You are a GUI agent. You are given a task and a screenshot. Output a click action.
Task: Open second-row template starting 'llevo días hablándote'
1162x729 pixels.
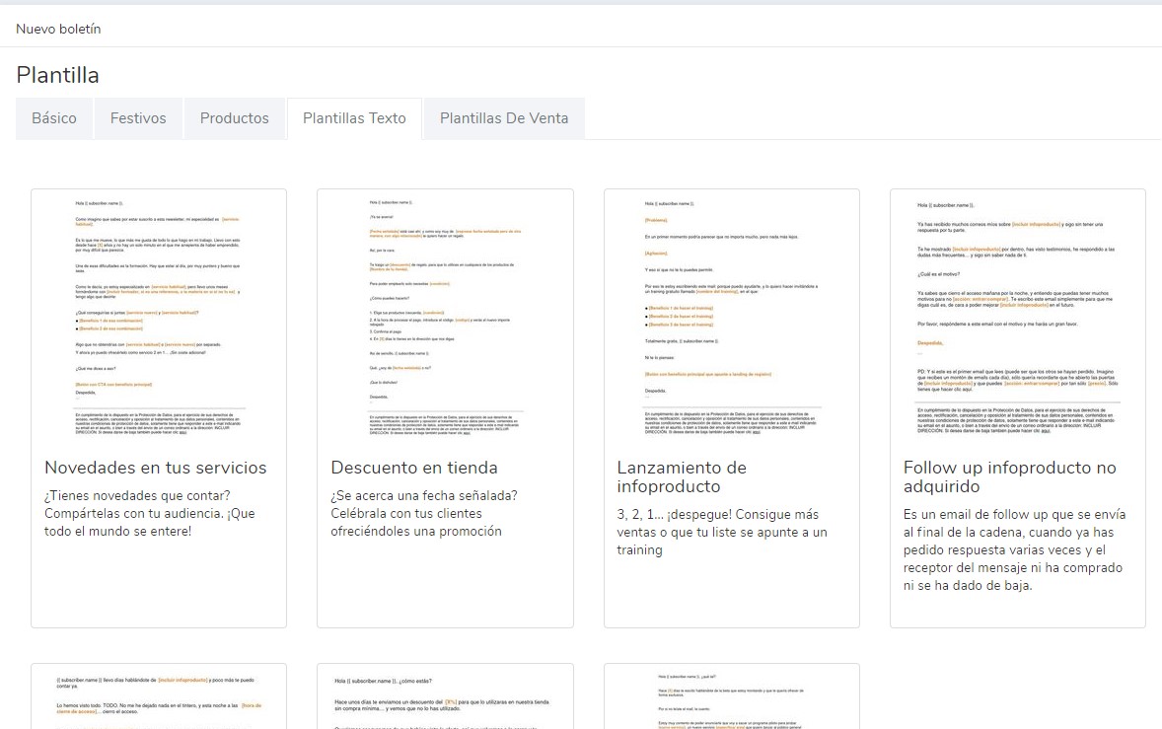159,696
